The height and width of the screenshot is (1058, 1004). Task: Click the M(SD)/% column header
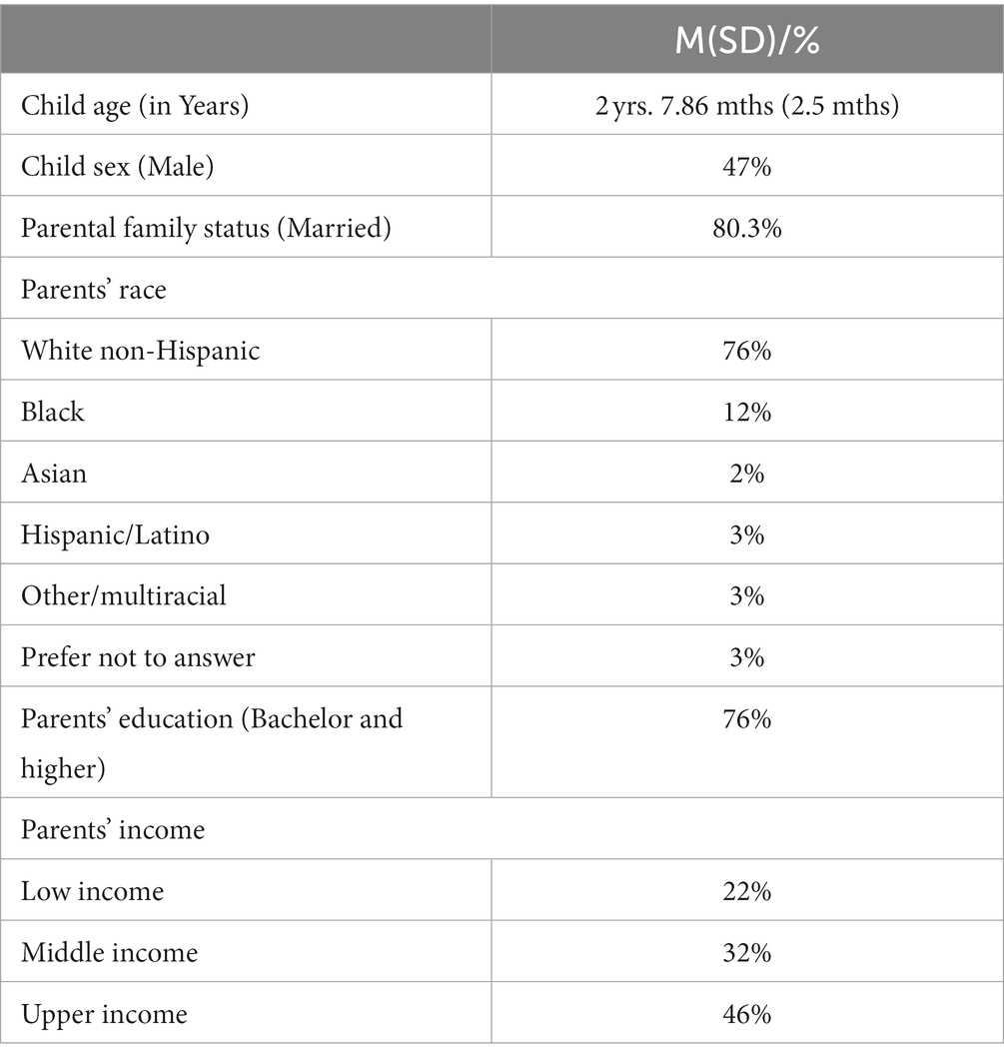coord(747,41)
